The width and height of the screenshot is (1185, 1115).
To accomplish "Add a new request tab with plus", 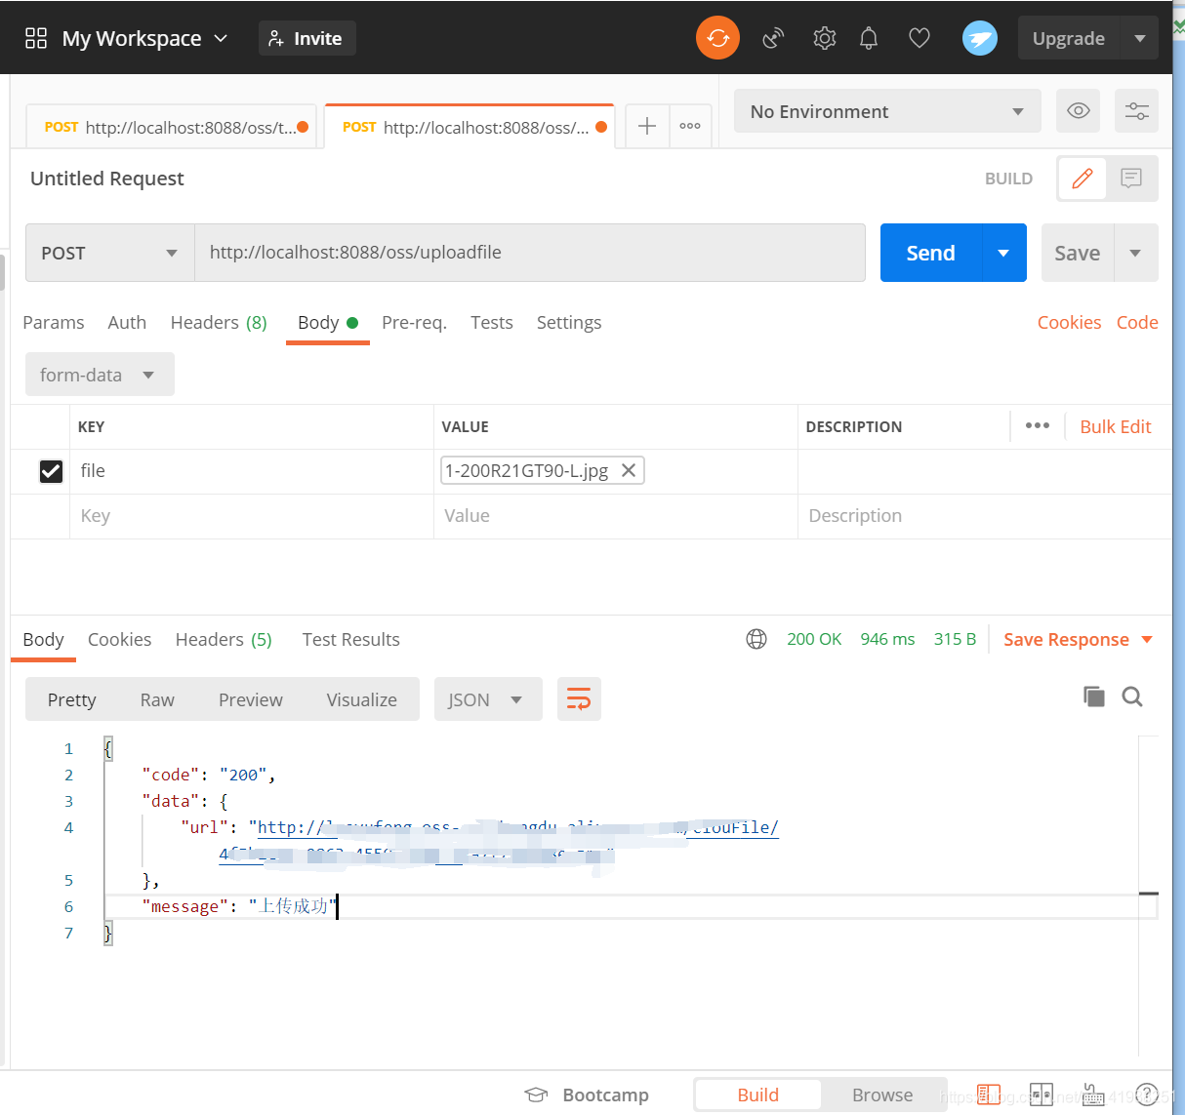I will point(646,126).
